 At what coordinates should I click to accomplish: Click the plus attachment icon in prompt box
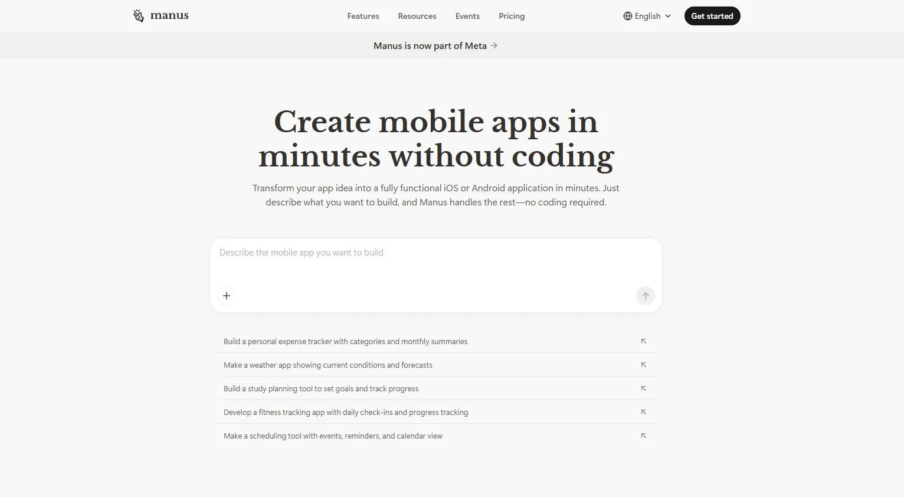click(x=227, y=296)
